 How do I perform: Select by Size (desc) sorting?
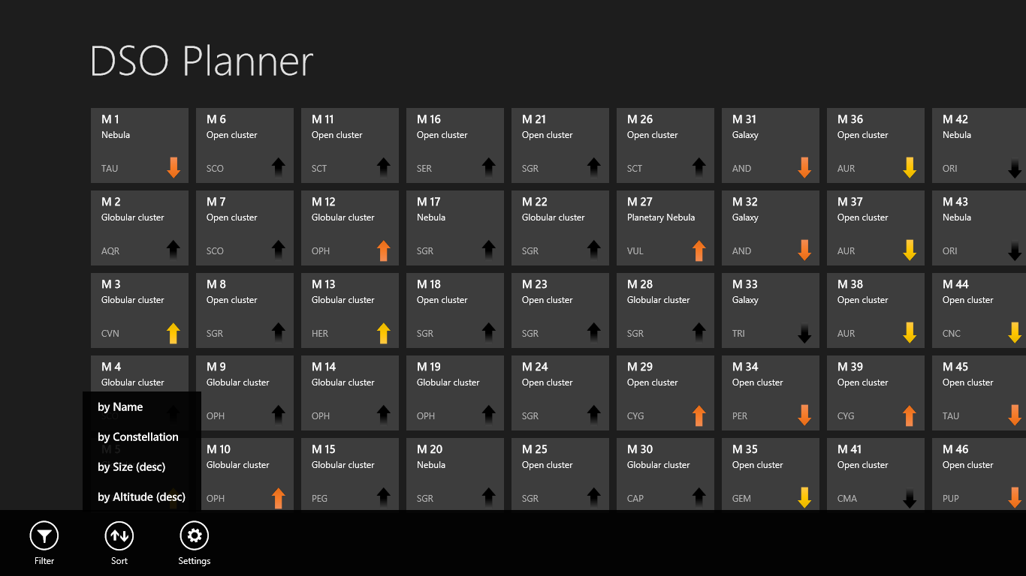(131, 467)
